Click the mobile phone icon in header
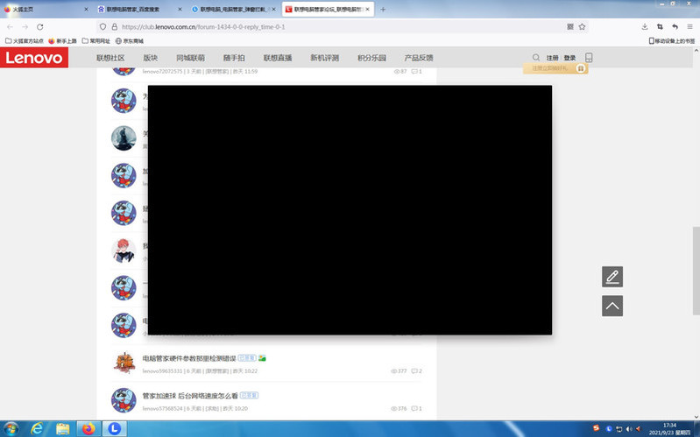This screenshot has width=700, height=437. pyautogui.click(x=589, y=58)
